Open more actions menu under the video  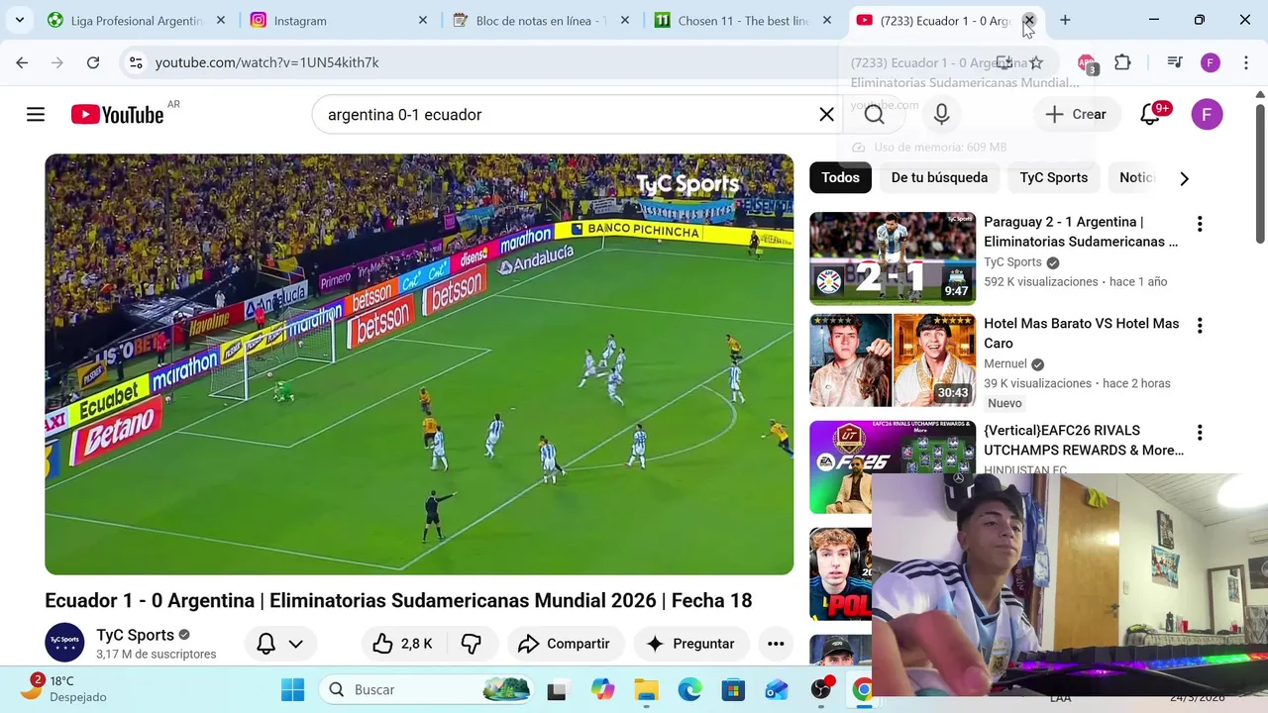pos(776,644)
